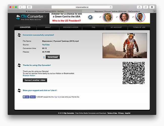Select the third radio option in ad banner
Viewport: 164px width, 126px height.
point(133,17)
